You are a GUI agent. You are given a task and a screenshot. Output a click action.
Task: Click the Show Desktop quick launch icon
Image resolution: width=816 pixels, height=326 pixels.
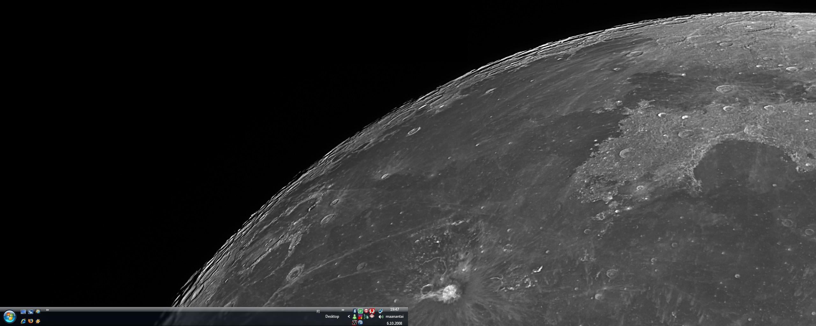pyautogui.click(x=23, y=312)
